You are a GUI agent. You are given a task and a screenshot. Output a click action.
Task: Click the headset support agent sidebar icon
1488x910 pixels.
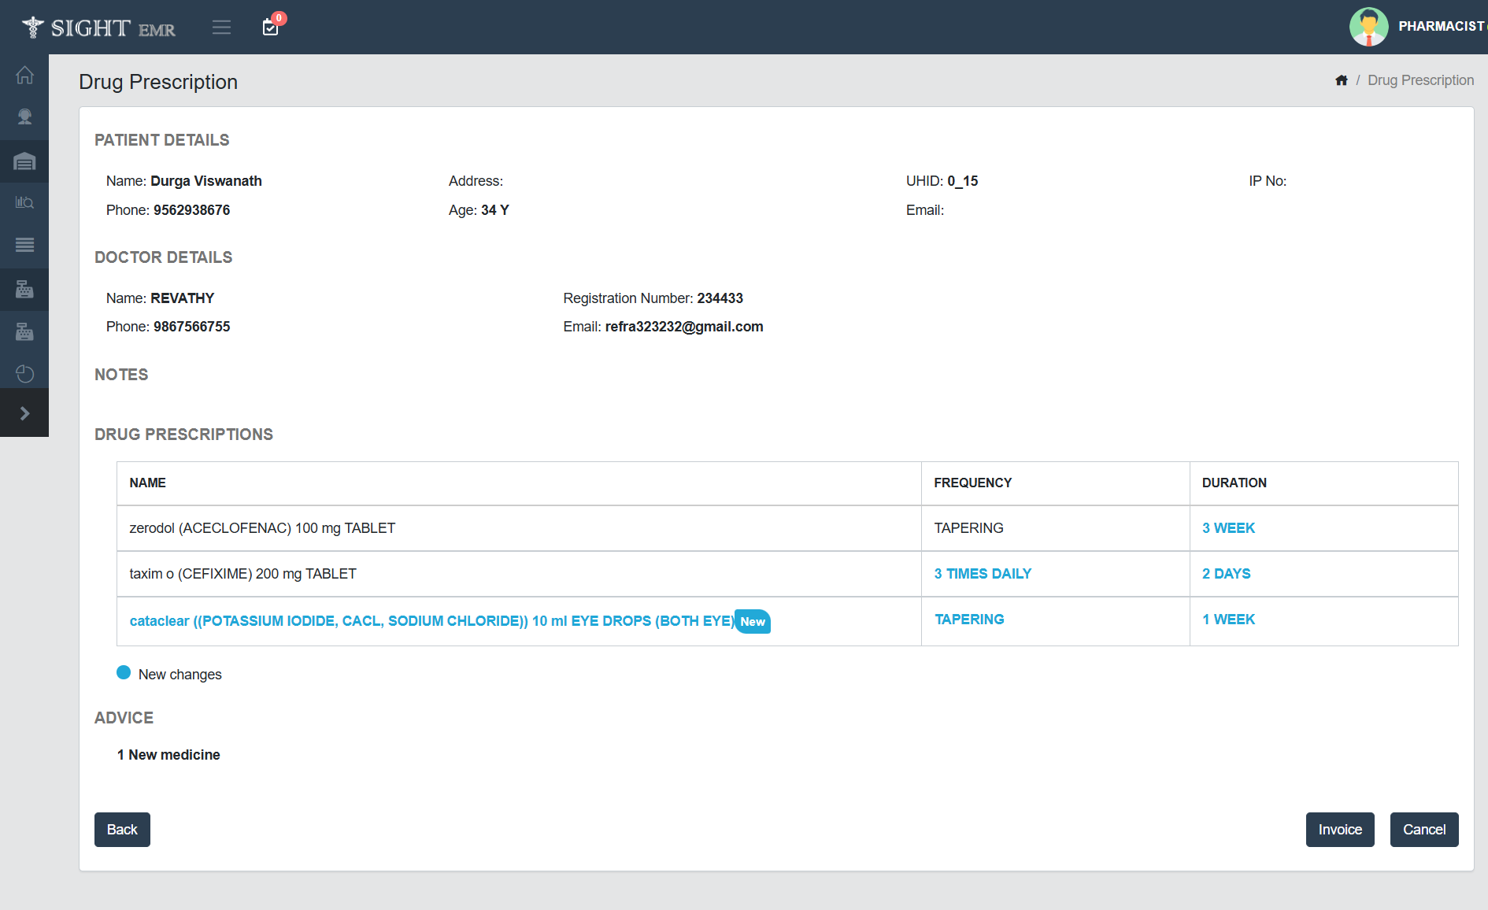(x=24, y=118)
